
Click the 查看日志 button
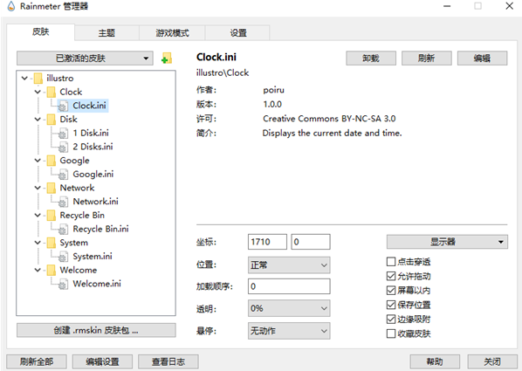coord(168,361)
